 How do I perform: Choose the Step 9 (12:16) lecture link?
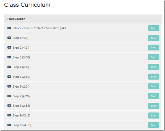click(21, 115)
